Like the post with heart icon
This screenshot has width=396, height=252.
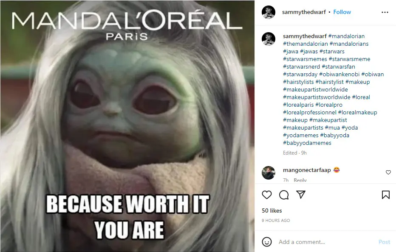click(267, 195)
